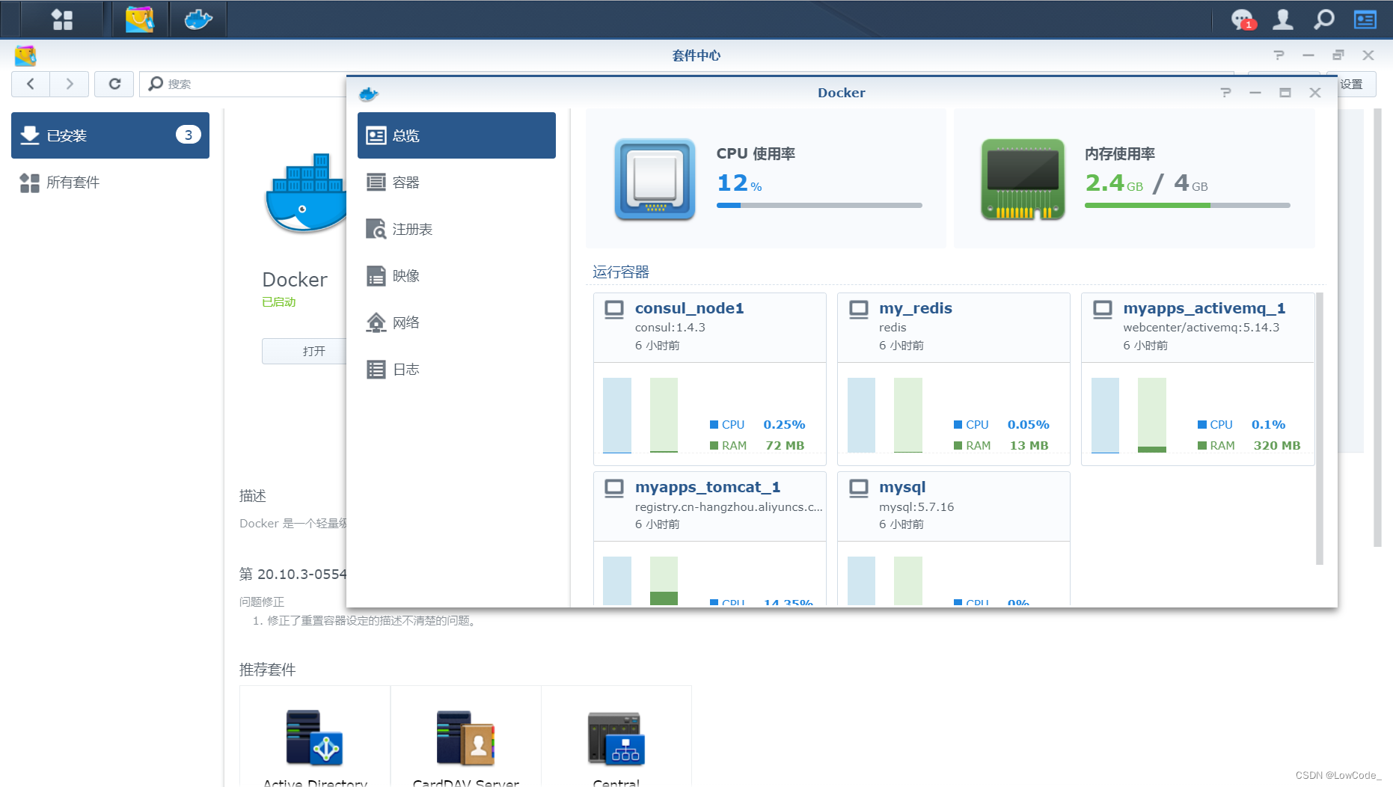This screenshot has width=1393, height=787.
Task: Click the running containers list scrollbar
Action: coord(1320,429)
